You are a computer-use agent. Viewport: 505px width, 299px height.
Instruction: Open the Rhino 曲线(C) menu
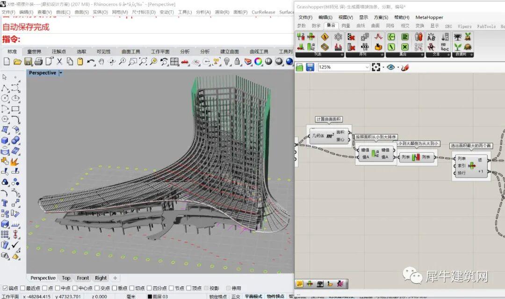[x=63, y=12]
